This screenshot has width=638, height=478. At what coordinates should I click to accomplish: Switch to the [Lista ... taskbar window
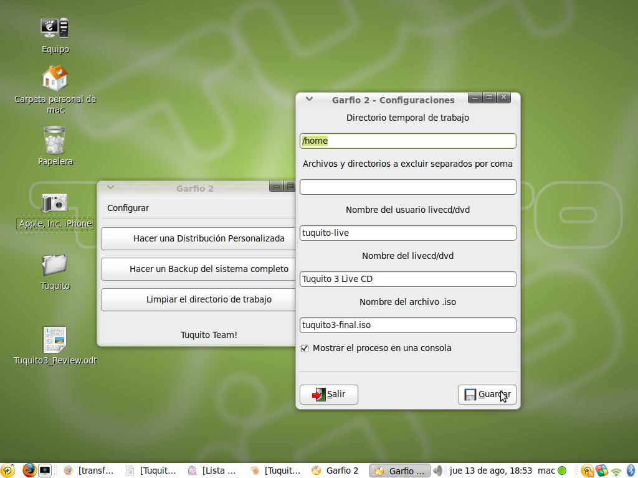click(x=212, y=471)
